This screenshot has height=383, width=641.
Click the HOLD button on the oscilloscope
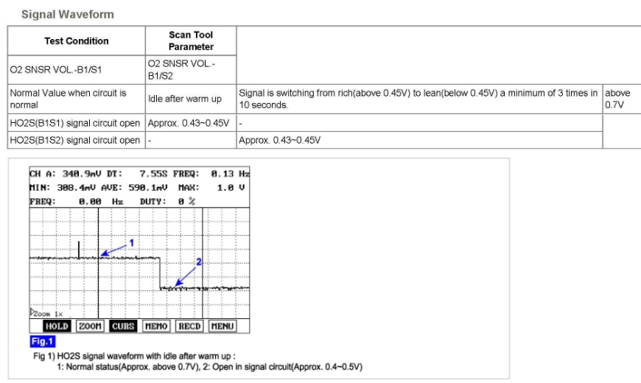click(x=57, y=326)
